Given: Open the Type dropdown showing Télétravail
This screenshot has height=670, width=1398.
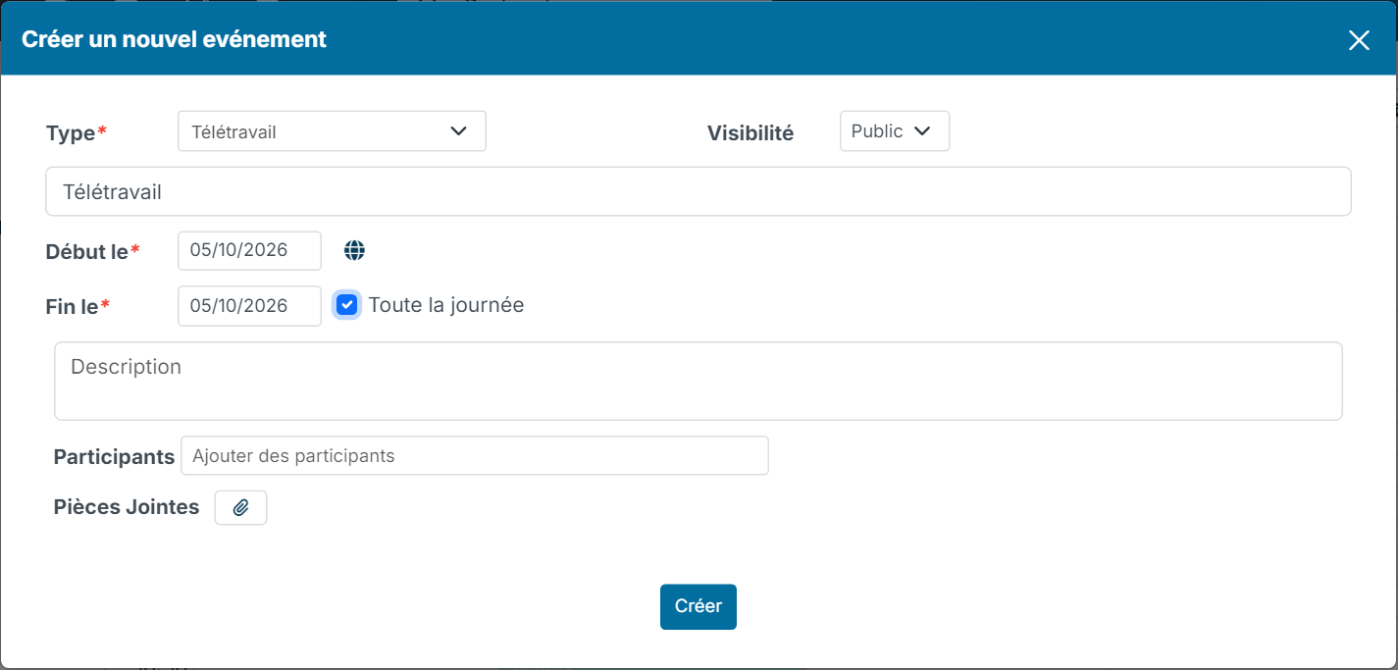Looking at the screenshot, I should (x=332, y=131).
